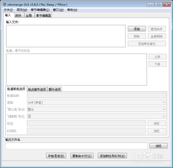Click the 追加合并 button
The width and height of the screenshot is (173, 168).
click(157, 29)
